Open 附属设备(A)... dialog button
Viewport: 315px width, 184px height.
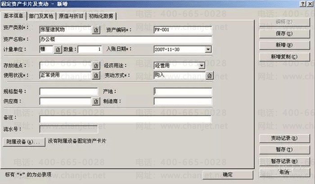[x=24, y=142]
